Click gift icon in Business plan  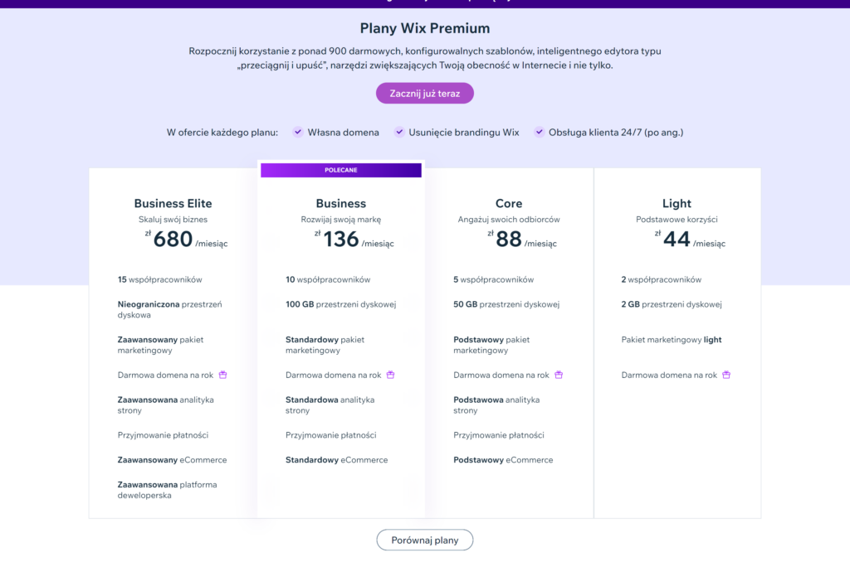click(x=390, y=375)
